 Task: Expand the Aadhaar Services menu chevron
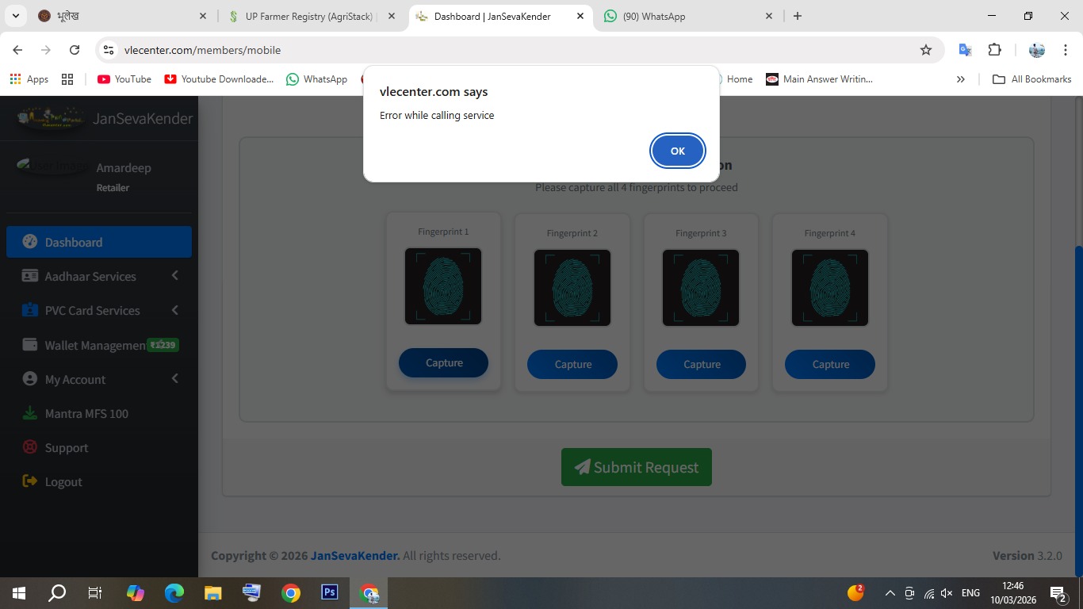coord(174,276)
